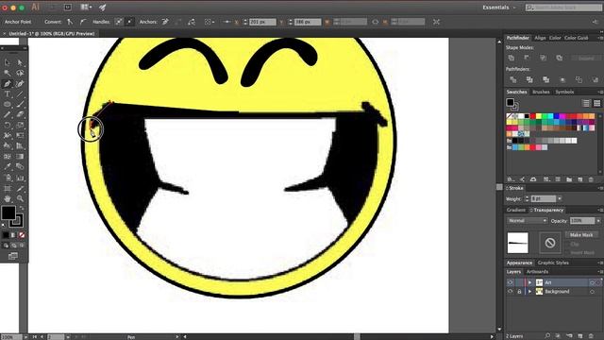Click the Expand button in Pathfinder
The width and height of the screenshot is (604, 340).
(586, 59)
